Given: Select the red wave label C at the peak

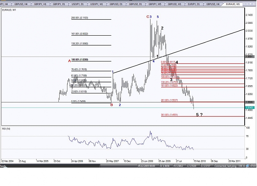Looking at the screenshot, I should coord(148,17).
